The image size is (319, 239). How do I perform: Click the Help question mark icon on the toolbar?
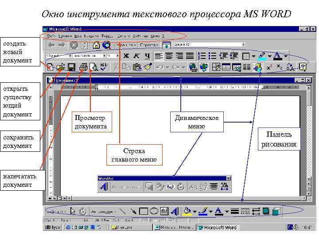[303, 67]
